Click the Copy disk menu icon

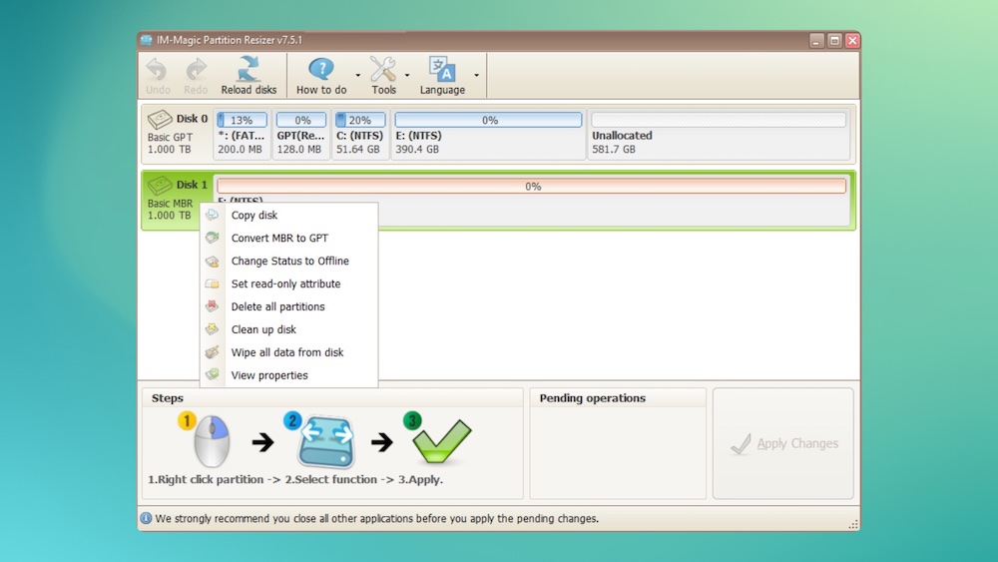[x=212, y=216]
